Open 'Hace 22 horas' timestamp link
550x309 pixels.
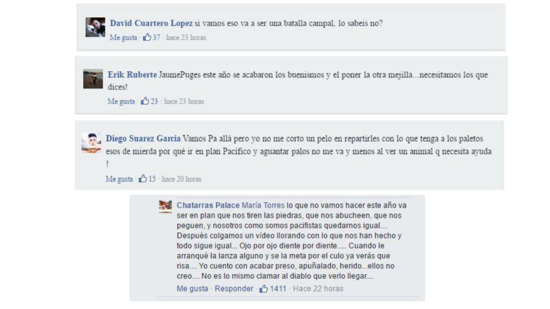[318, 289]
